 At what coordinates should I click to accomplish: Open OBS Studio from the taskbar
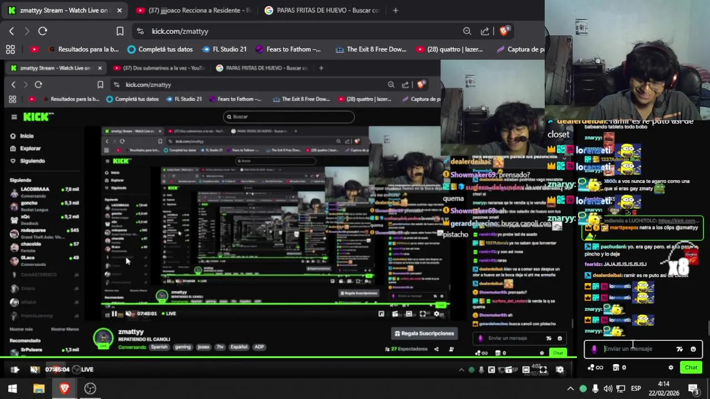tap(90, 388)
